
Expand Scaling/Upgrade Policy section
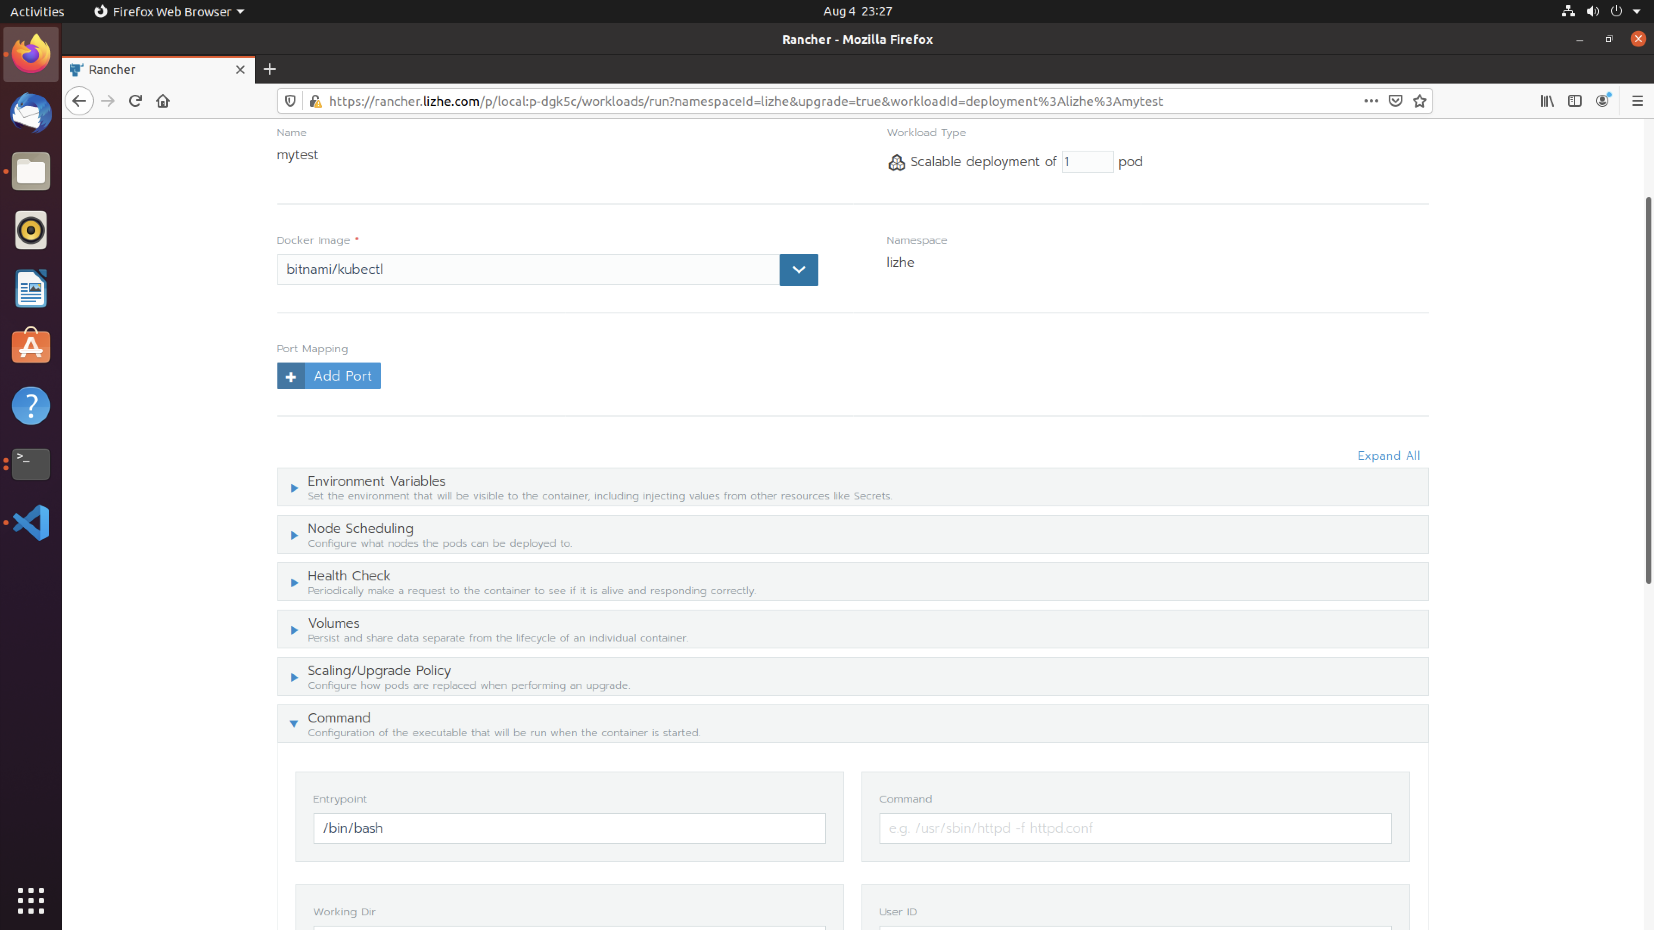pyautogui.click(x=853, y=677)
